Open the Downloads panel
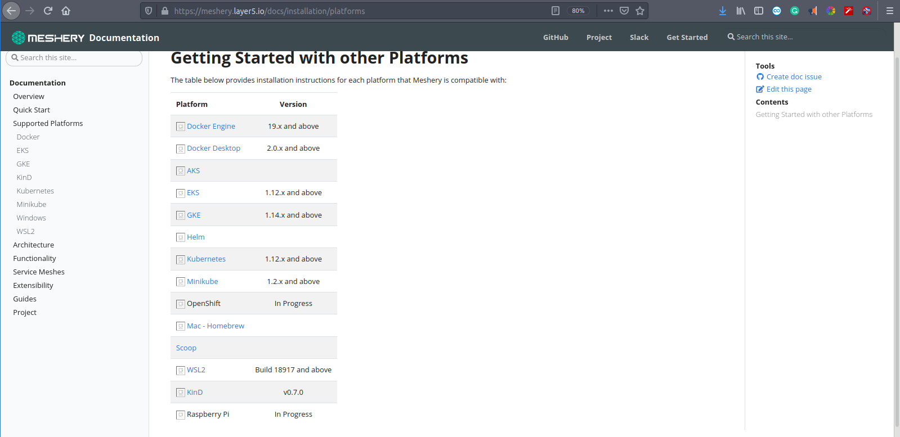 (723, 11)
